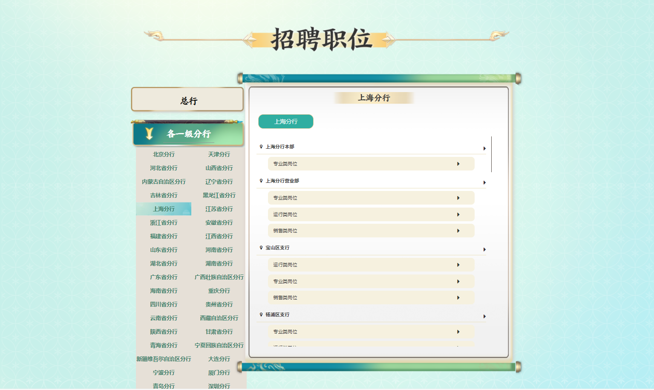The image size is (654, 390).
Task: Pick 陕西省分行 from the list
Action: (x=164, y=332)
